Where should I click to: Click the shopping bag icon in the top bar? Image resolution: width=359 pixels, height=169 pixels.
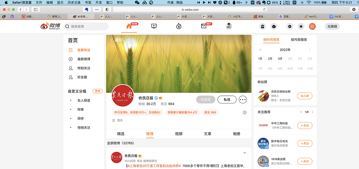click(x=262, y=26)
